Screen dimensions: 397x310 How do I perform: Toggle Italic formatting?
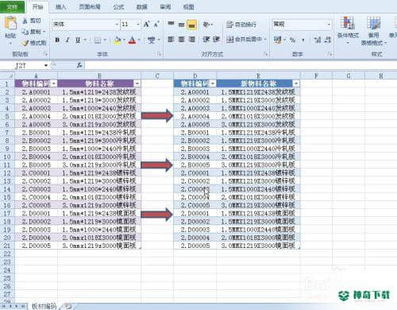[x=67, y=41]
